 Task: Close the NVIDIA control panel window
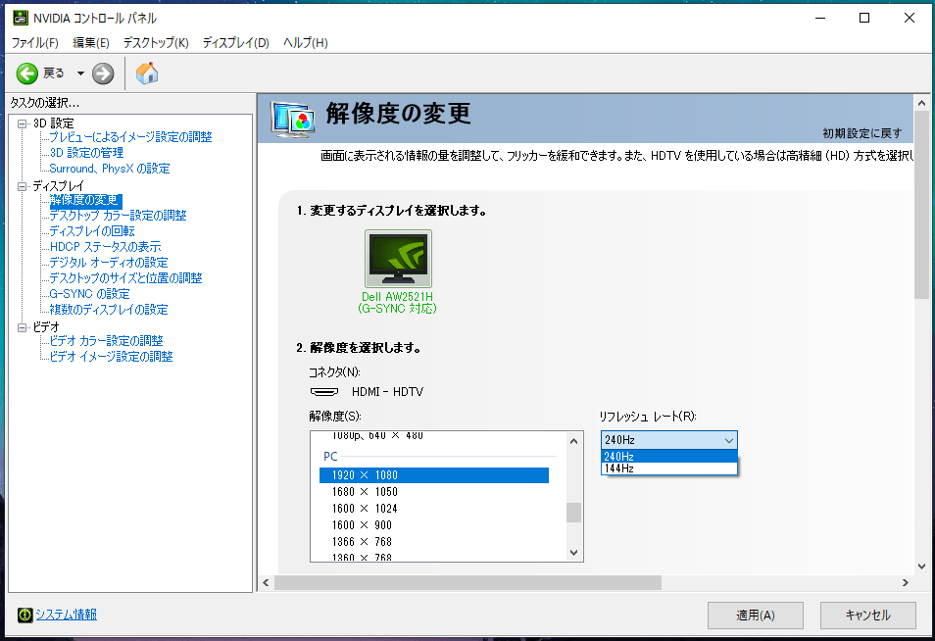point(909,18)
